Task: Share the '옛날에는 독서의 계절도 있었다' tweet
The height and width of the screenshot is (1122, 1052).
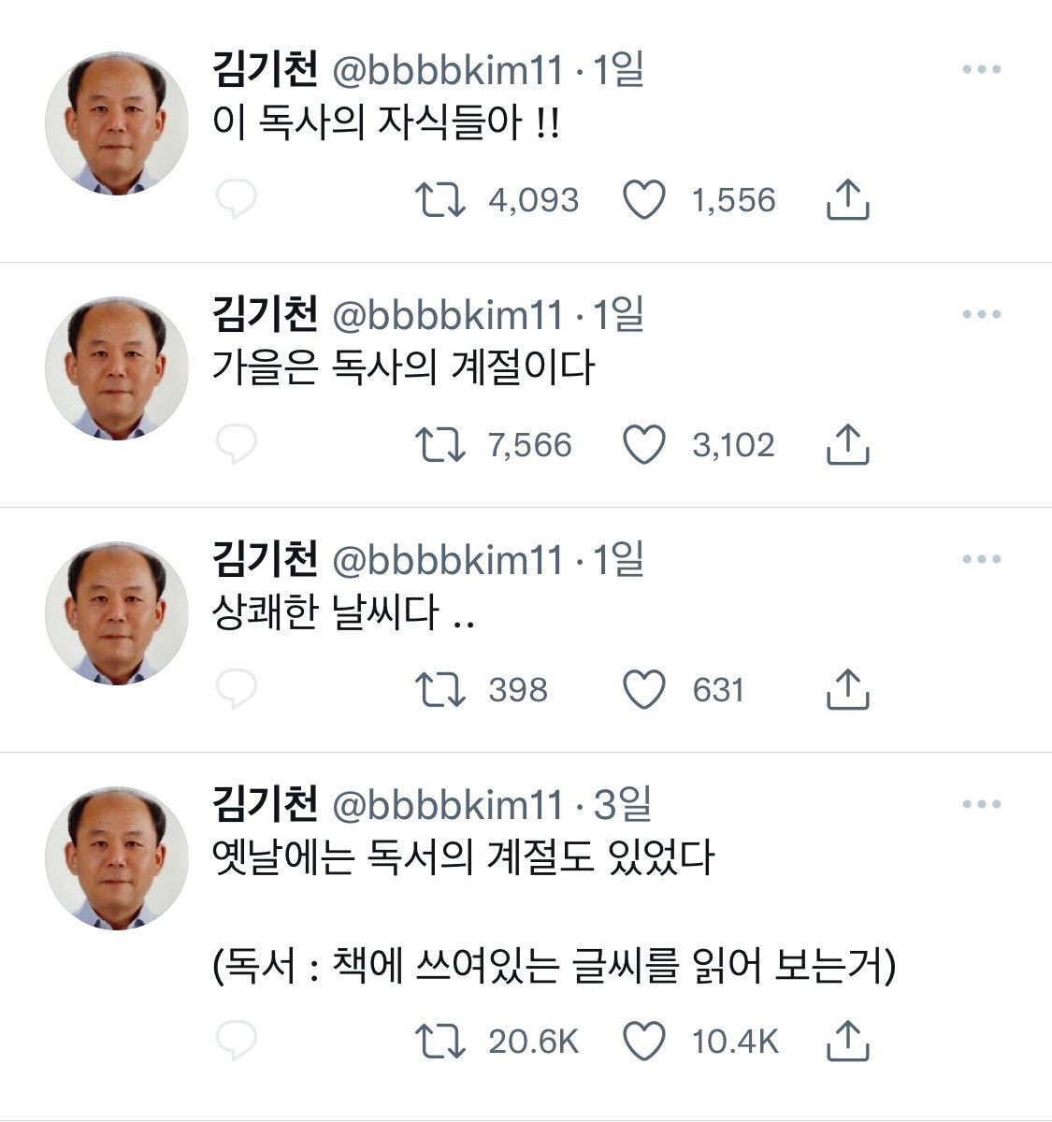Action: [848, 1042]
